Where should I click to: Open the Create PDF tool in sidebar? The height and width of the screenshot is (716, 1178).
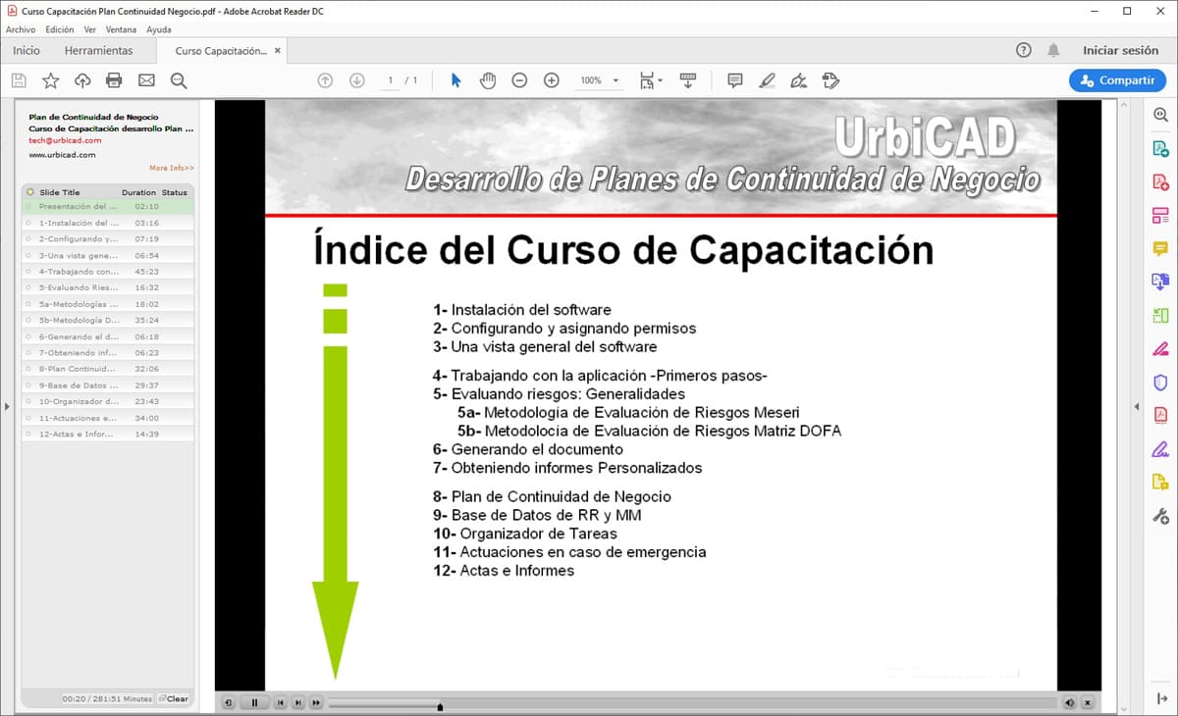(x=1160, y=182)
